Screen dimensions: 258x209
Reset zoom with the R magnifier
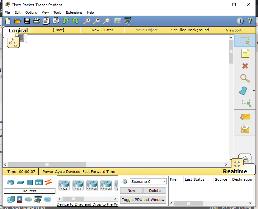pos(96,21)
